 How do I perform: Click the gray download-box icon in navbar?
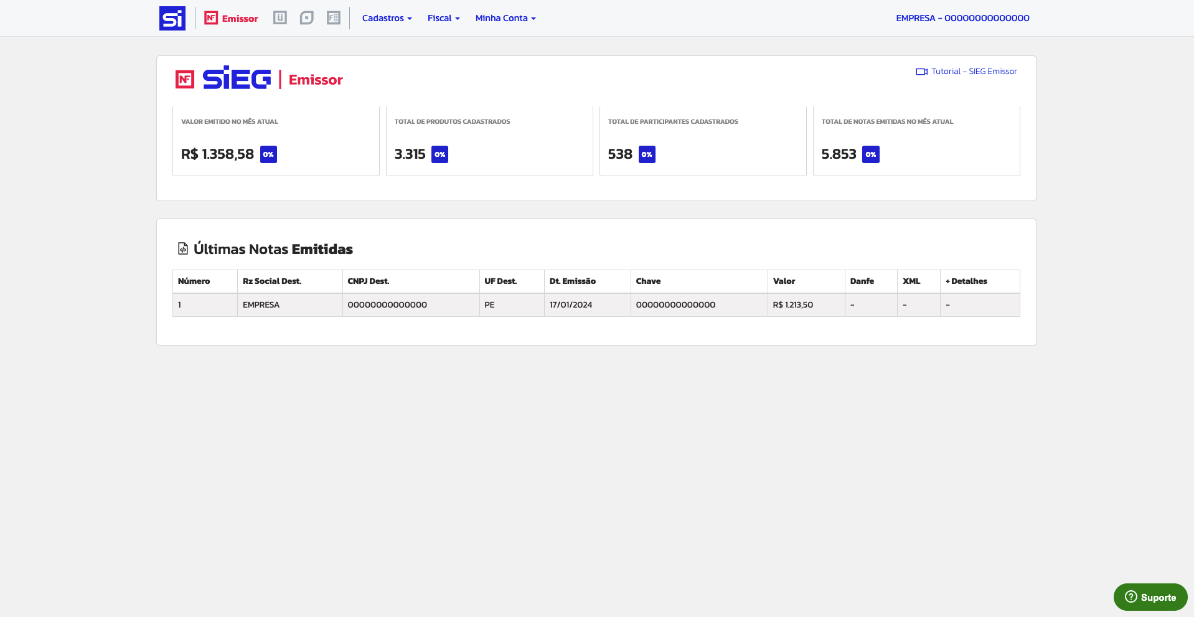[x=280, y=18]
